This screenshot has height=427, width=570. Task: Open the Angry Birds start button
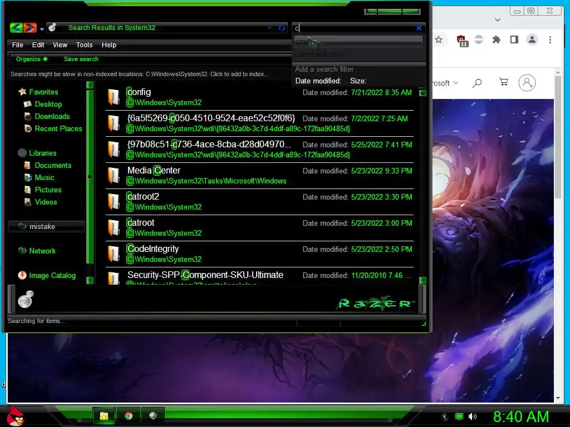coord(15,416)
